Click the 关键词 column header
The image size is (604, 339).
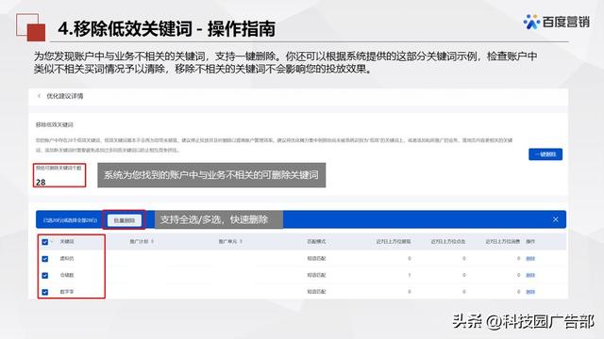67,242
